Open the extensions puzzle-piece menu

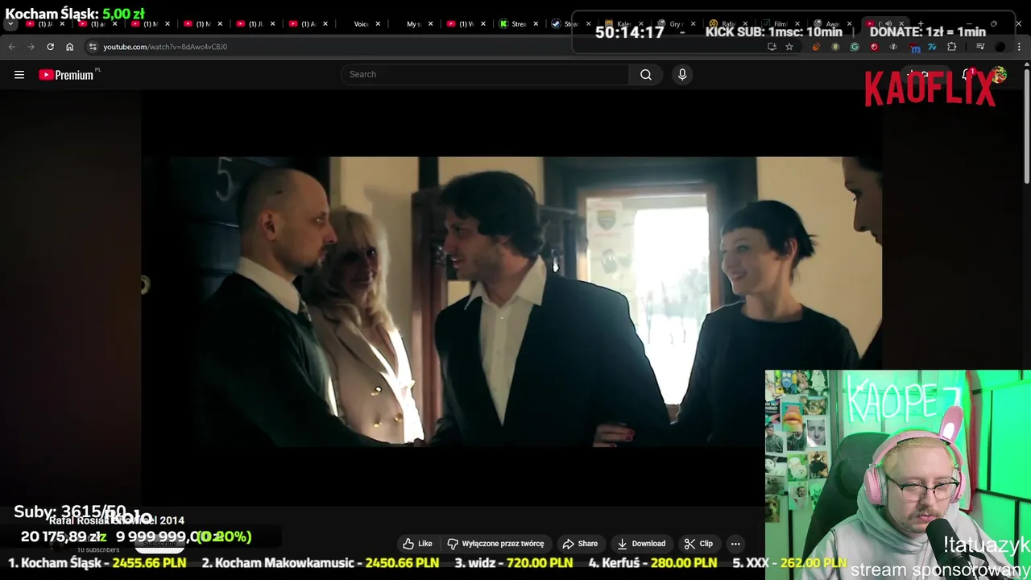951,47
